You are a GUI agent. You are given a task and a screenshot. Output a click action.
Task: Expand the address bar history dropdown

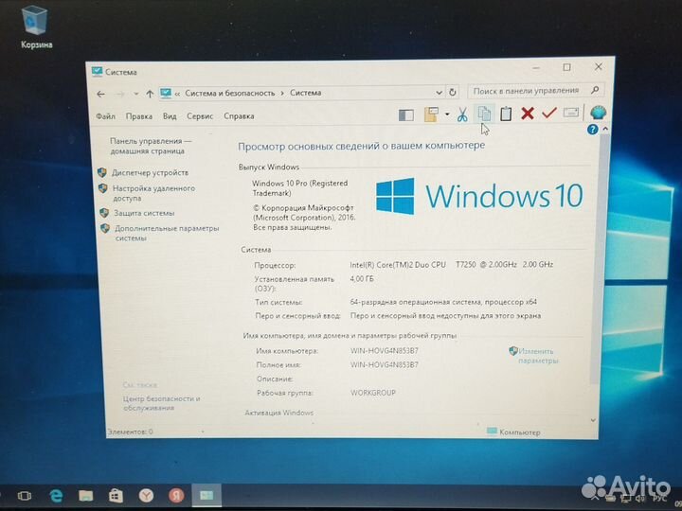(439, 92)
